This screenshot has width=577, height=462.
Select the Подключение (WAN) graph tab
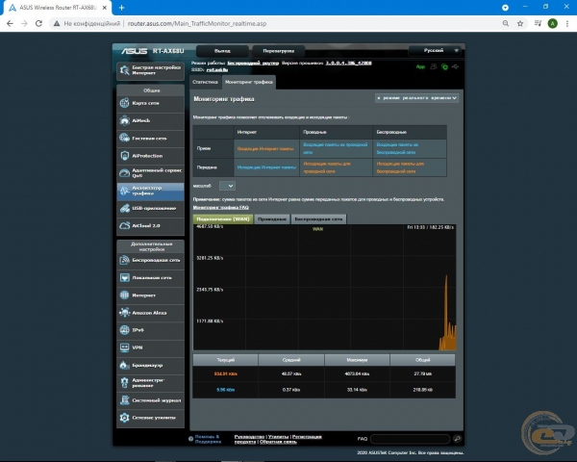pyautogui.click(x=223, y=219)
